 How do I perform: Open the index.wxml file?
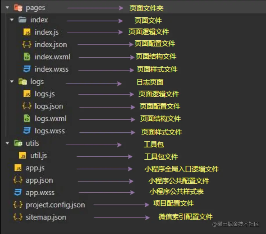53,57
